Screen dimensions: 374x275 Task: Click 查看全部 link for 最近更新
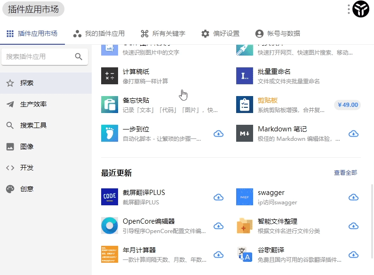345,173
